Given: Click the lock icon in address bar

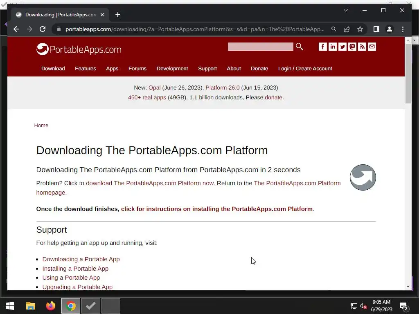Looking at the screenshot, I should point(59,29).
